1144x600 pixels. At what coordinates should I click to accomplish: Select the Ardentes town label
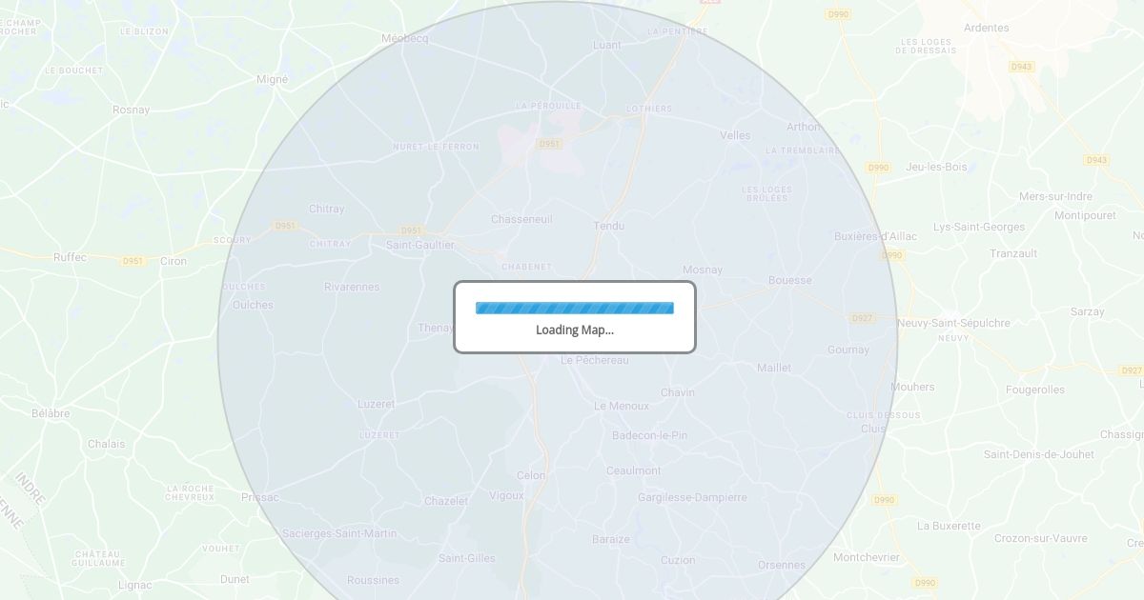click(x=986, y=28)
